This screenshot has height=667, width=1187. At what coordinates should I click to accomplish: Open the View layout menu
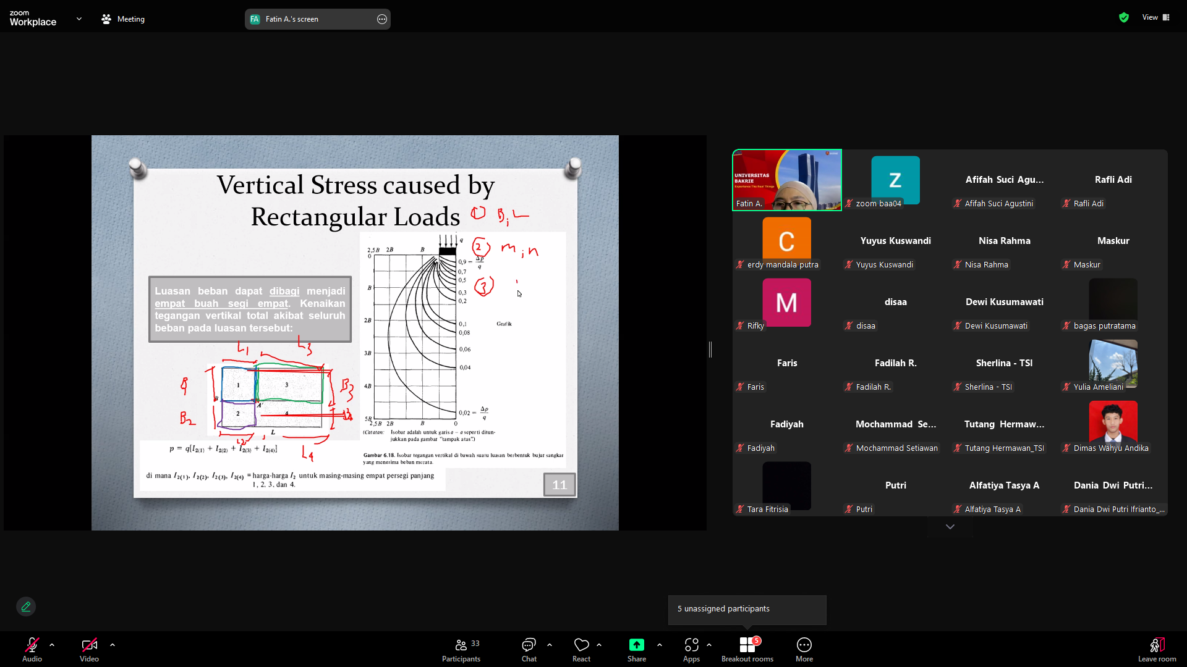click(1156, 17)
